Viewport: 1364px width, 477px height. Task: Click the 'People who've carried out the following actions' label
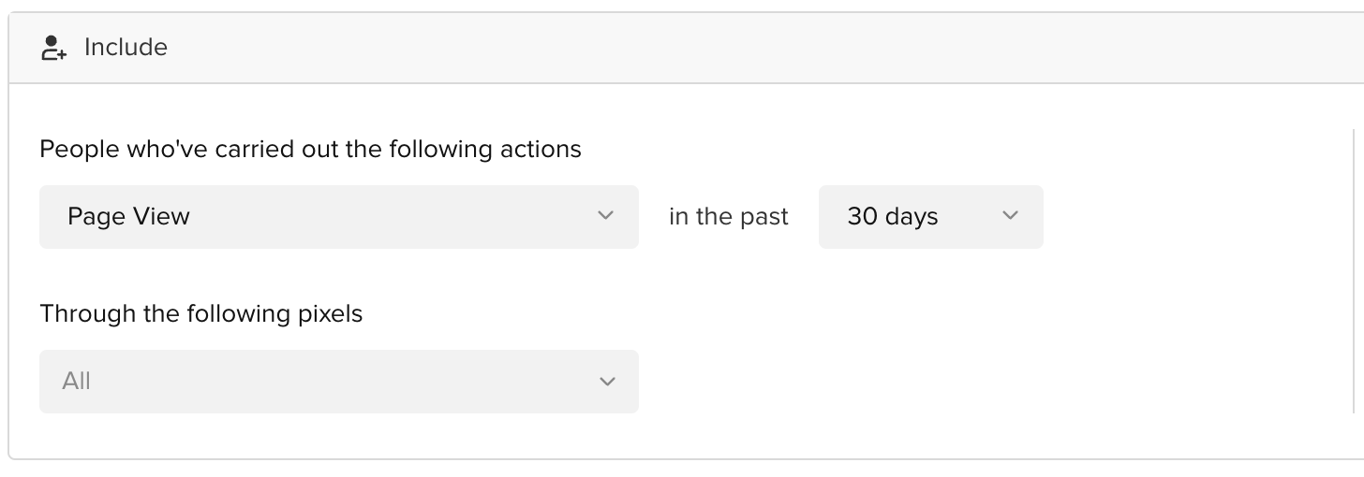click(310, 149)
